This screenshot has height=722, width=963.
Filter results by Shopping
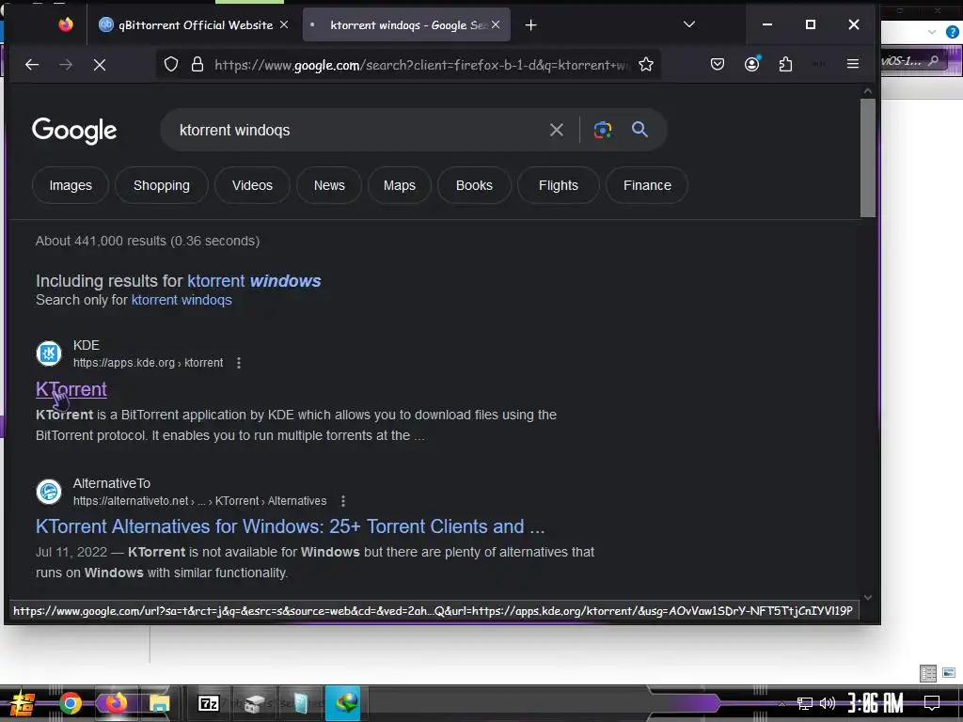162,185
